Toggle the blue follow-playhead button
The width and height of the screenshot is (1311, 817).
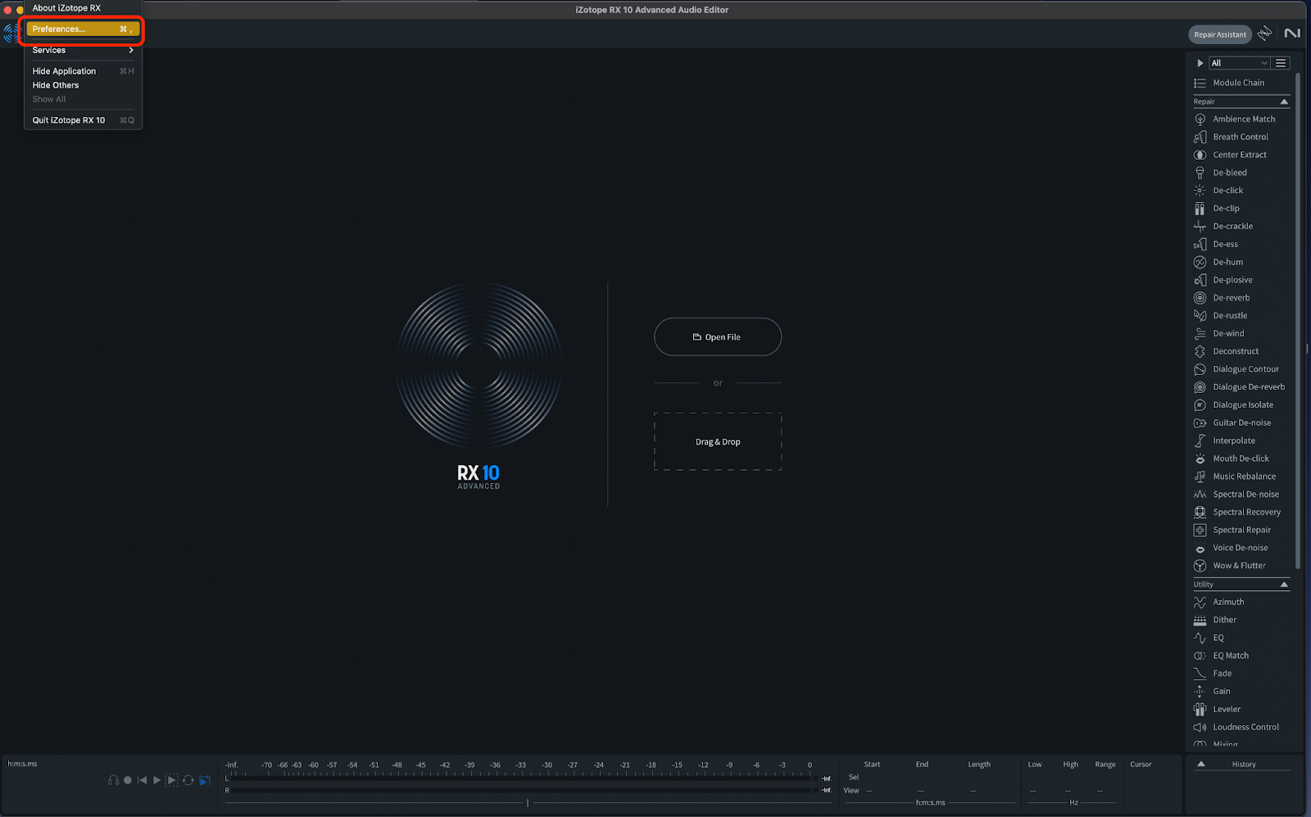[x=205, y=780]
